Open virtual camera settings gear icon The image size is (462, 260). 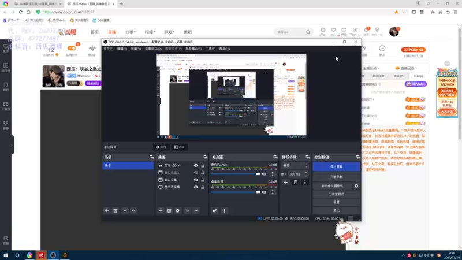[x=356, y=186]
